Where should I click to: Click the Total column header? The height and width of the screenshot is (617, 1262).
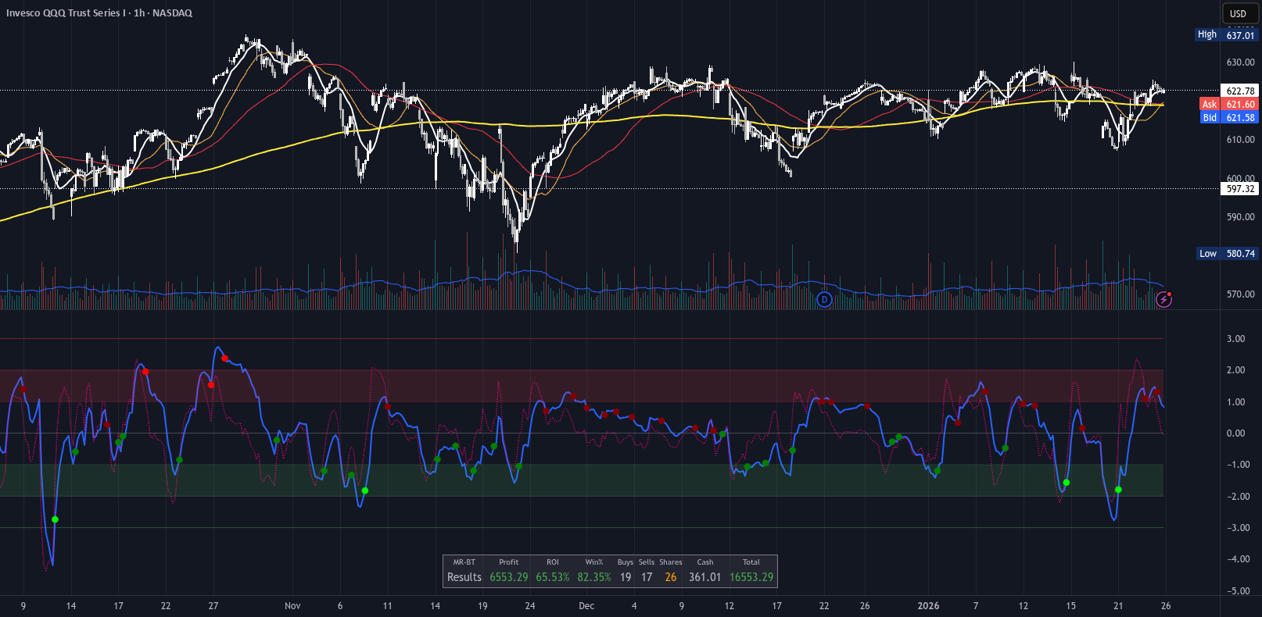coord(751,562)
